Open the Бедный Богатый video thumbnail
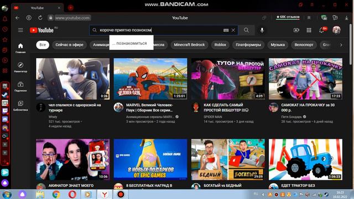This screenshot has width=354, height=199. (x=228, y=159)
